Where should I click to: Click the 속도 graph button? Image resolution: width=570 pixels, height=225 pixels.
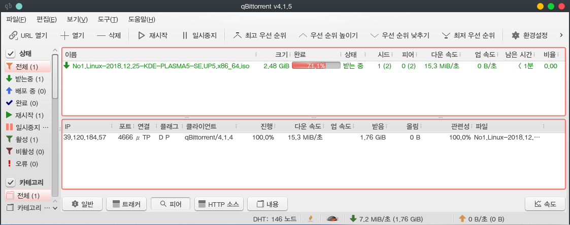pos(545,204)
